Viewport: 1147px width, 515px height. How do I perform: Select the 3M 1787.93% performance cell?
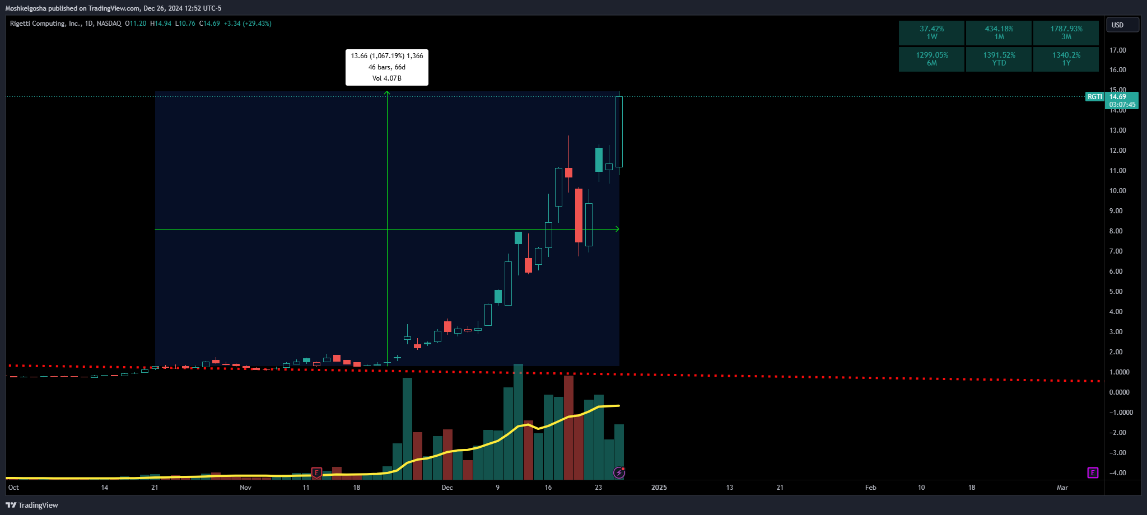click(1066, 32)
